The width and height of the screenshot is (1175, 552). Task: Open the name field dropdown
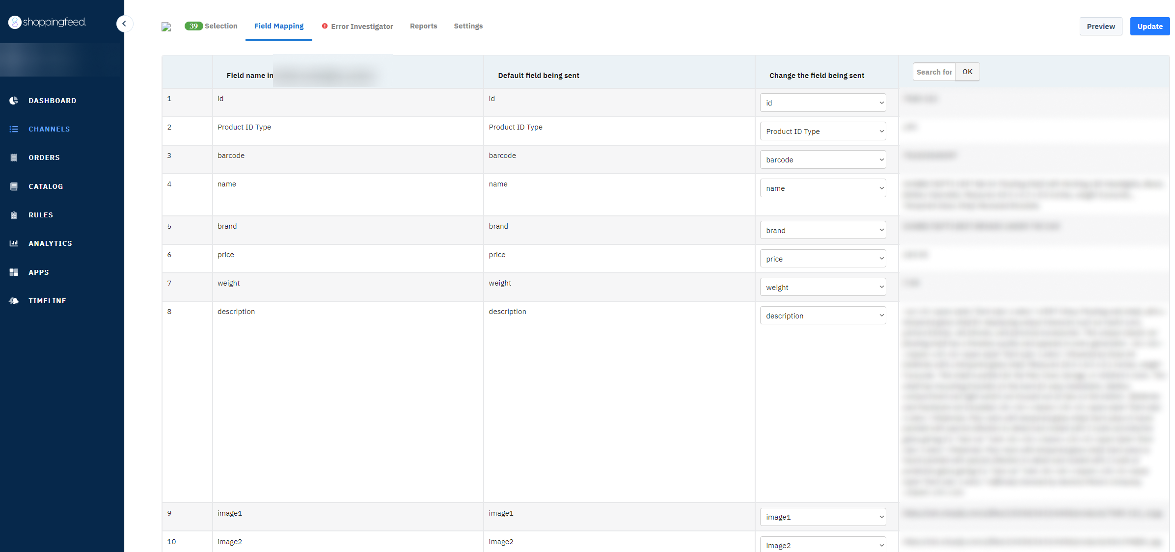[822, 188]
